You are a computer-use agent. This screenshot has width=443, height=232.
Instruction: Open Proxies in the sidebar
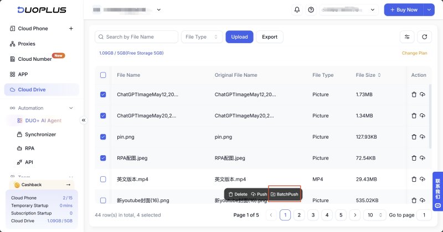point(27,44)
